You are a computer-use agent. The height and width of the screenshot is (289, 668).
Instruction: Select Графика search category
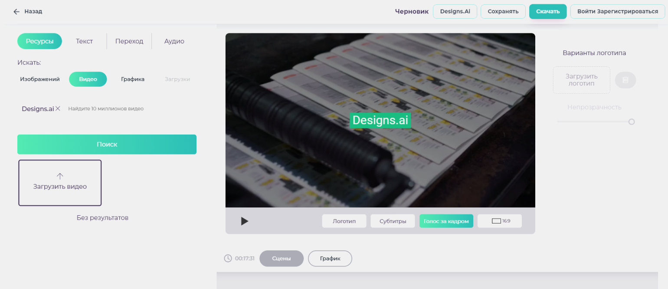133,79
